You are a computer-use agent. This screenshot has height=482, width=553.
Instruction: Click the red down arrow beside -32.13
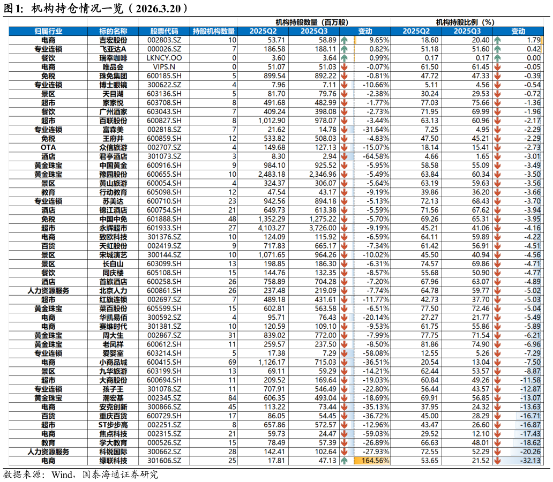click(497, 461)
